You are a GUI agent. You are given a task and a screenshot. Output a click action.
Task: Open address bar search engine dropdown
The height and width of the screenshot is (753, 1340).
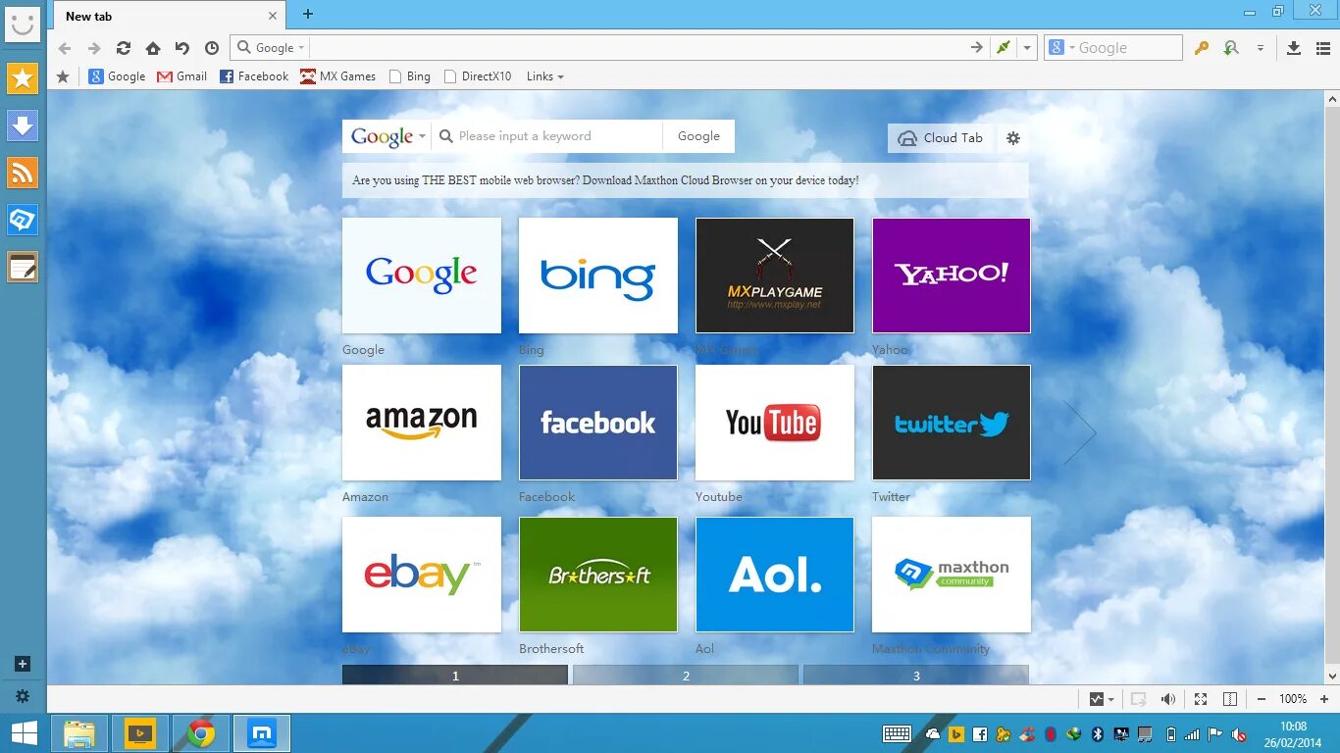272,48
